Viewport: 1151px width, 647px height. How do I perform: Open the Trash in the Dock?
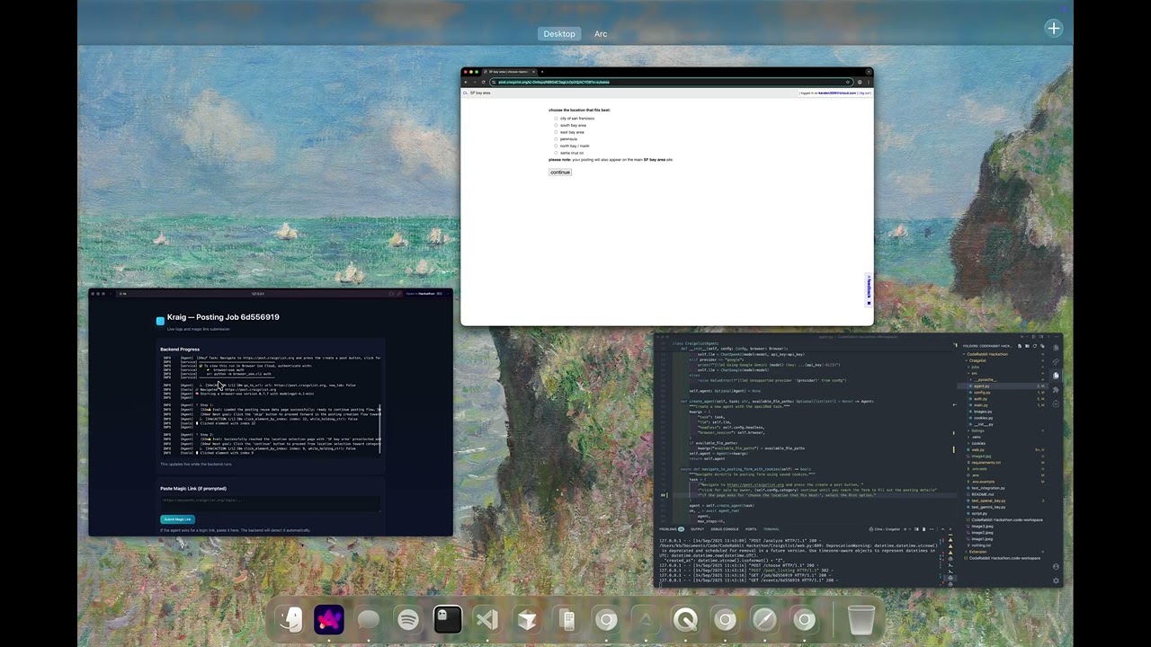tap(861, 619)
